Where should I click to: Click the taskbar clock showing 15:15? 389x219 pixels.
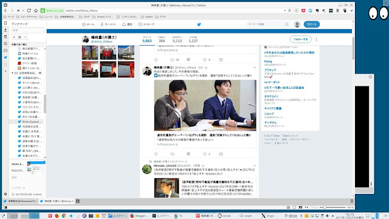(349, 216)
